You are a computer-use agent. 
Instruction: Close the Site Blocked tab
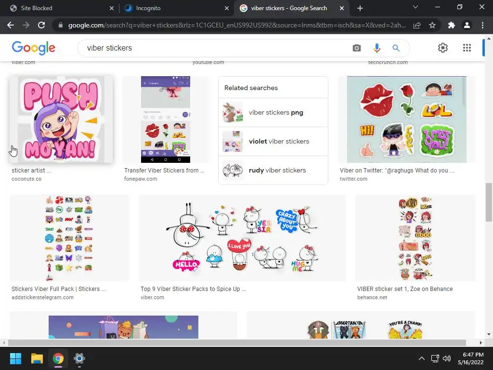[112, 8]
